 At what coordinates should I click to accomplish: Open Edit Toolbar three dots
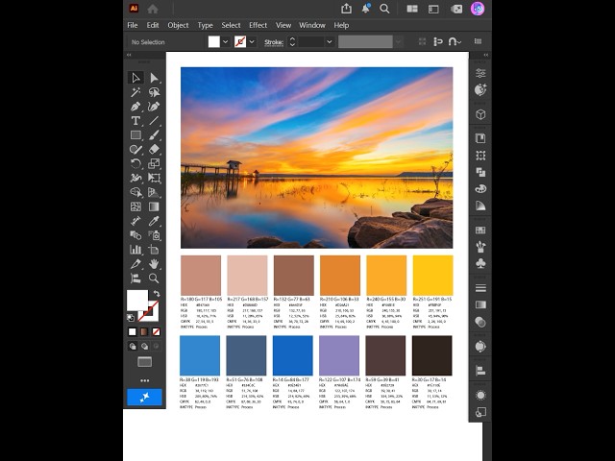145,380
